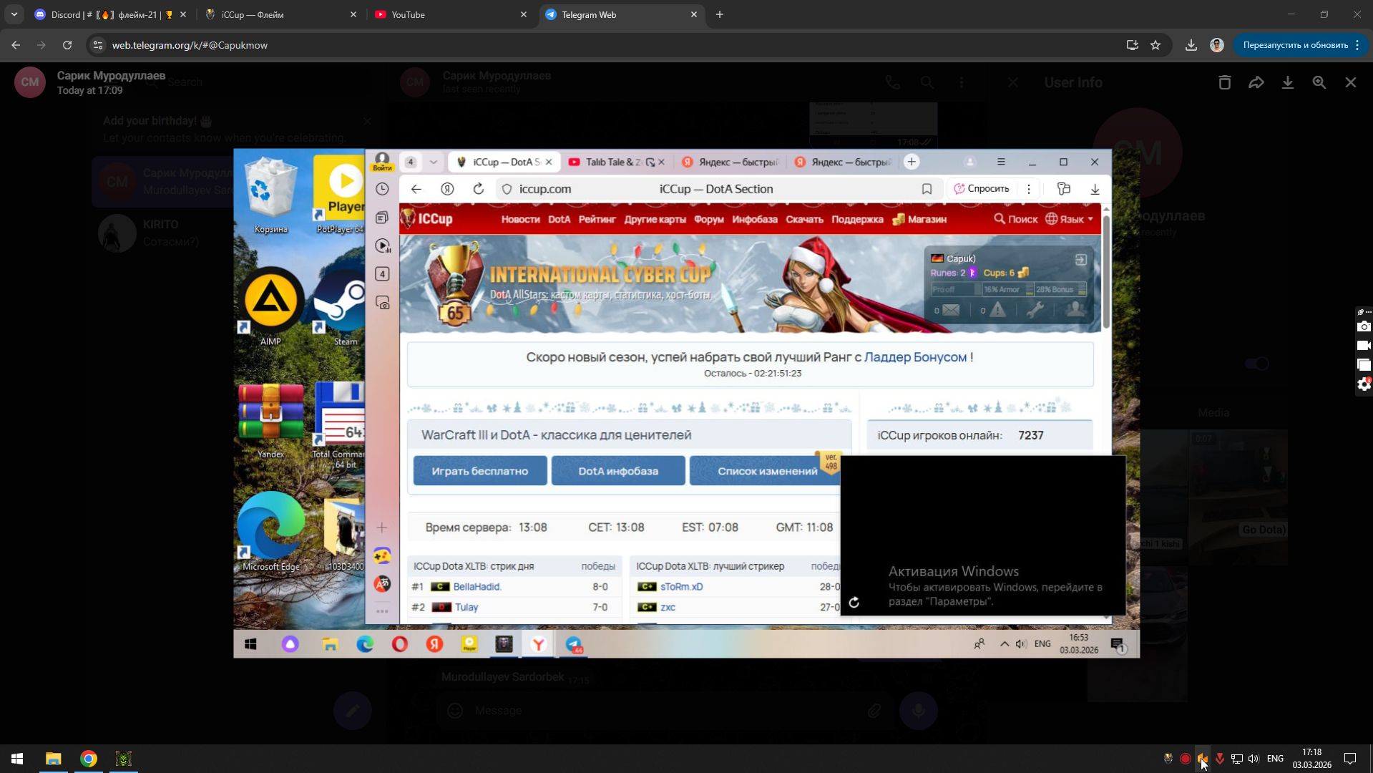Switch to the YouTube tab
This screenshot has height=773, width=1373.
[449, 14]
